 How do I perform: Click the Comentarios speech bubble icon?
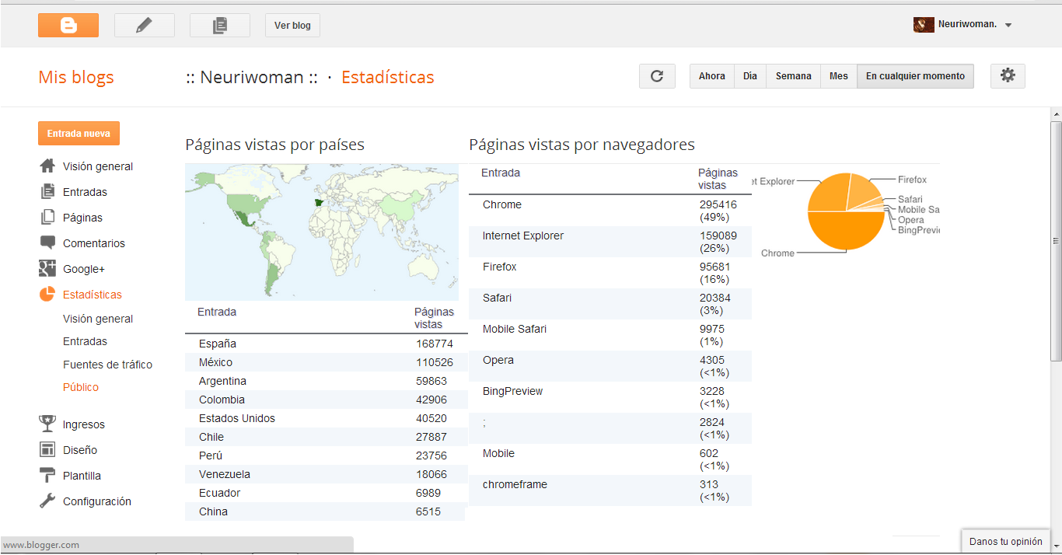click(47, 243)
